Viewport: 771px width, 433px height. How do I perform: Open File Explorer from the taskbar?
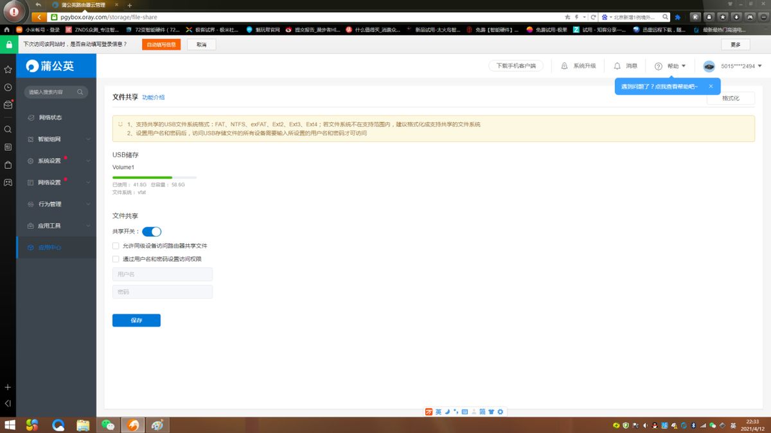(x=83, y=425)
